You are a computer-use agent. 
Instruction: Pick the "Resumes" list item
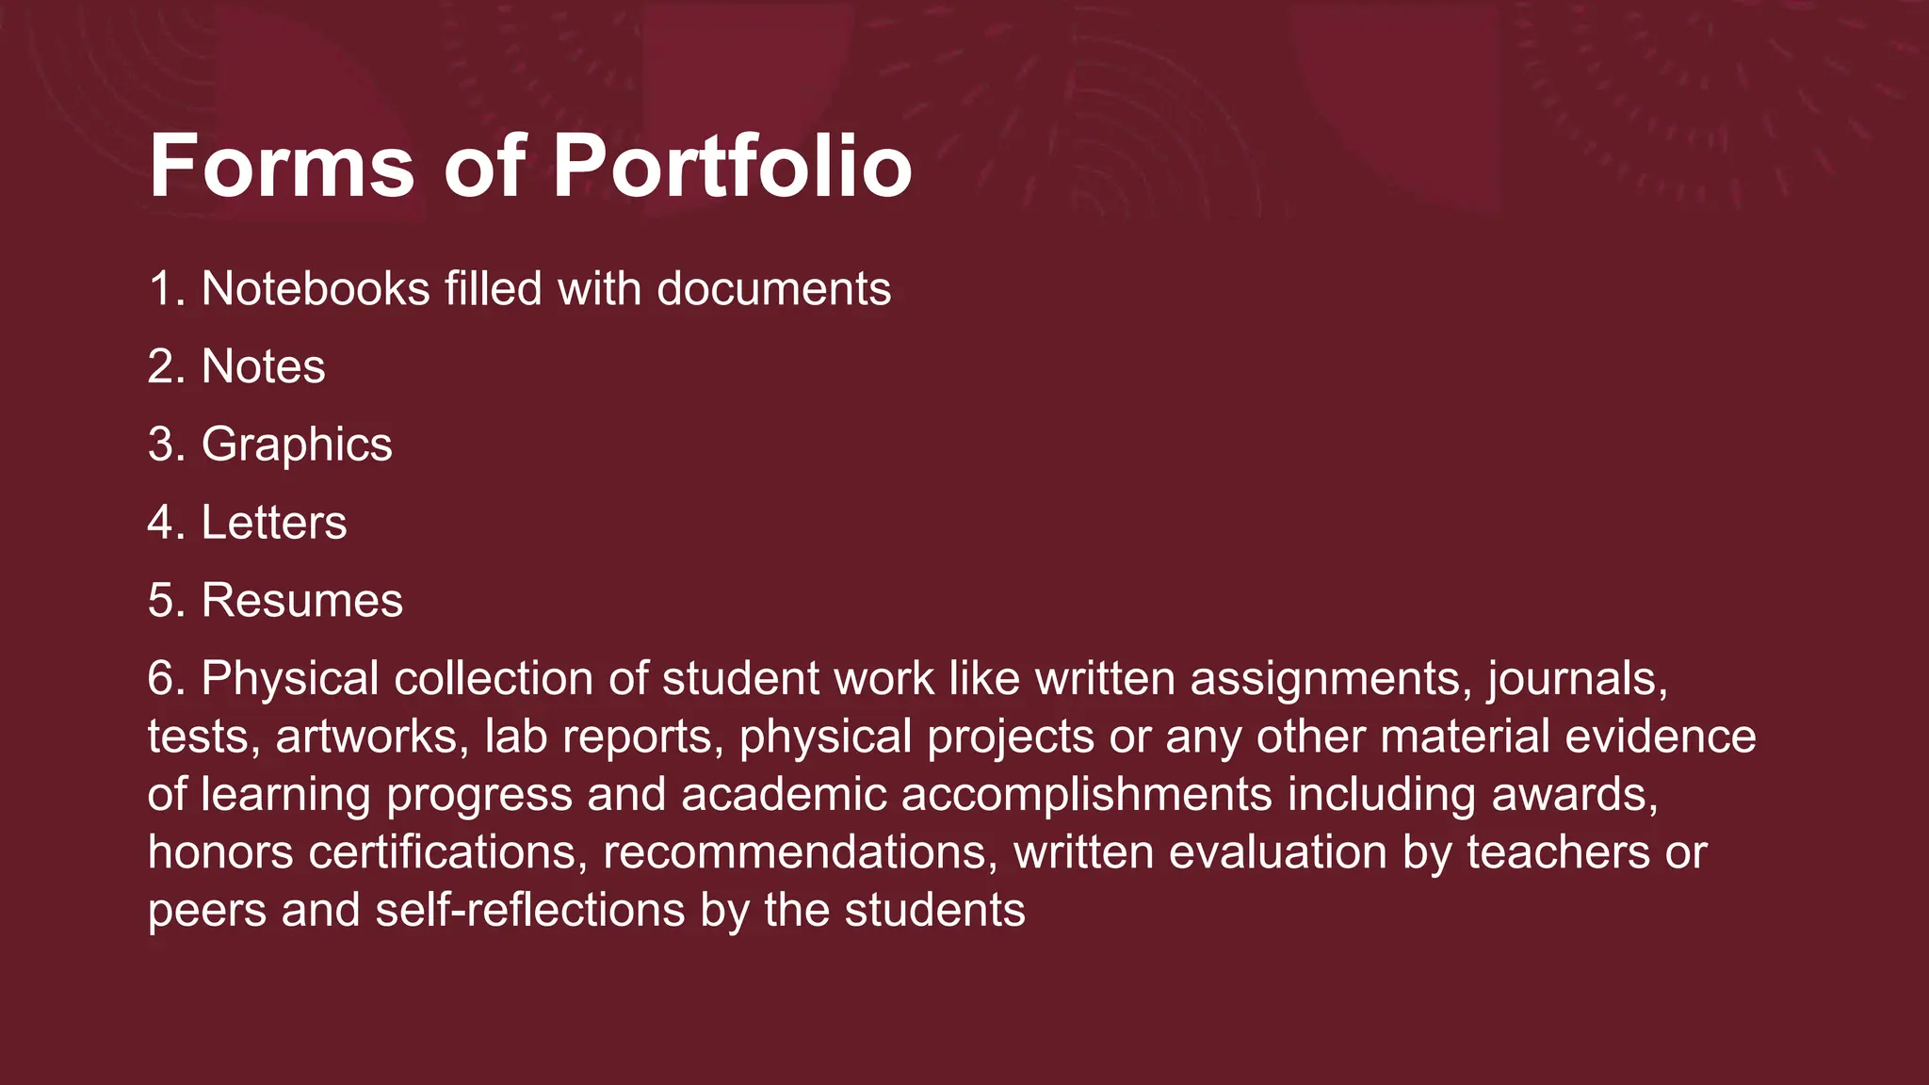(x=301, y=601)
